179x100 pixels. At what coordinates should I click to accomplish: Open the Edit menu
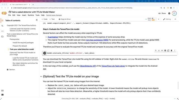coord(14,15)
